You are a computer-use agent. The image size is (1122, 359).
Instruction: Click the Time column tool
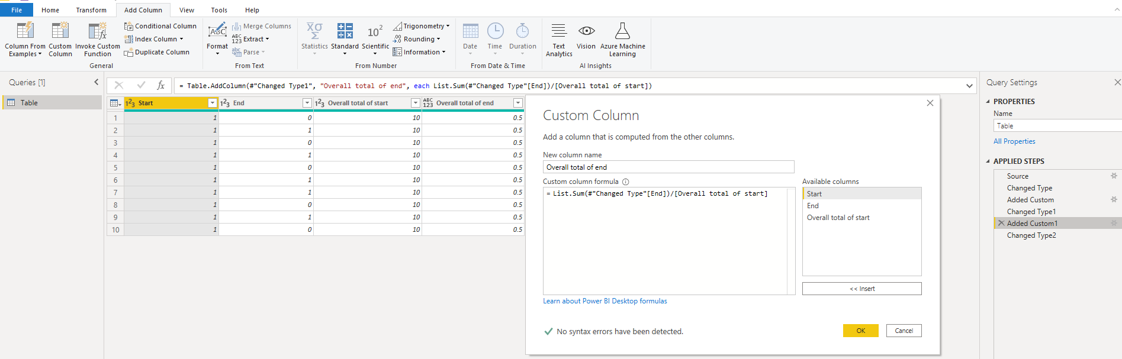[495, 39]
